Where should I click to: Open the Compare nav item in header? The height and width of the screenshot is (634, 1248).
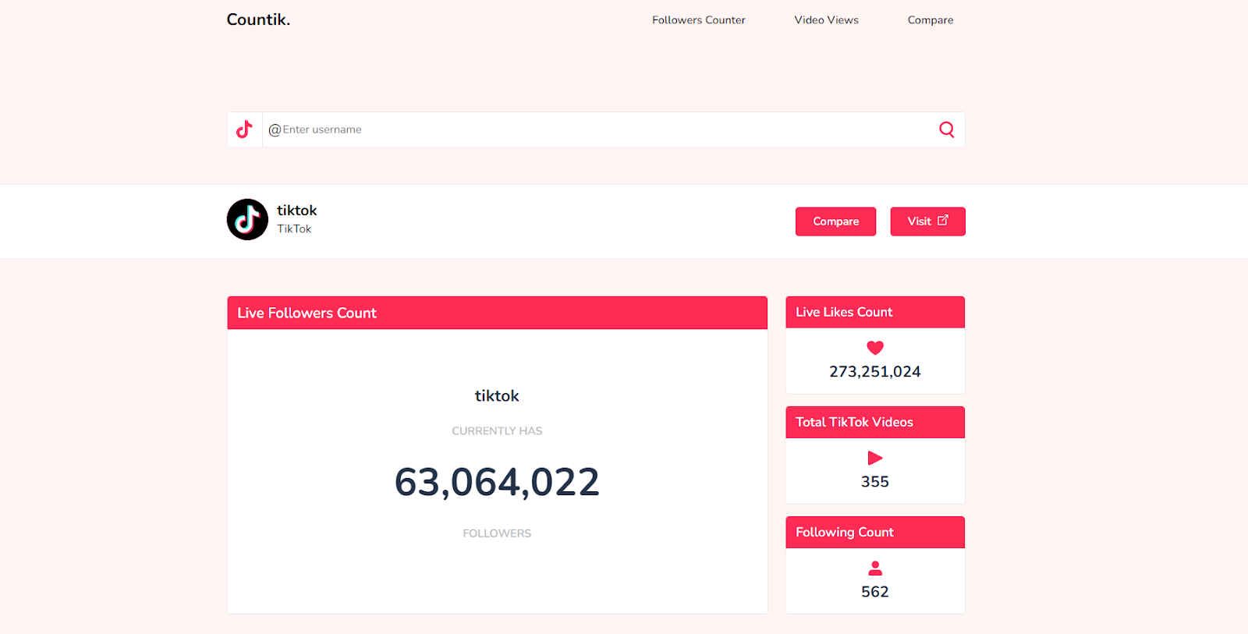(931, 20)
